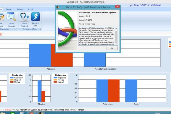Click the Login Time text
This screenshot has height=114, width=171.
pos(144,5)
